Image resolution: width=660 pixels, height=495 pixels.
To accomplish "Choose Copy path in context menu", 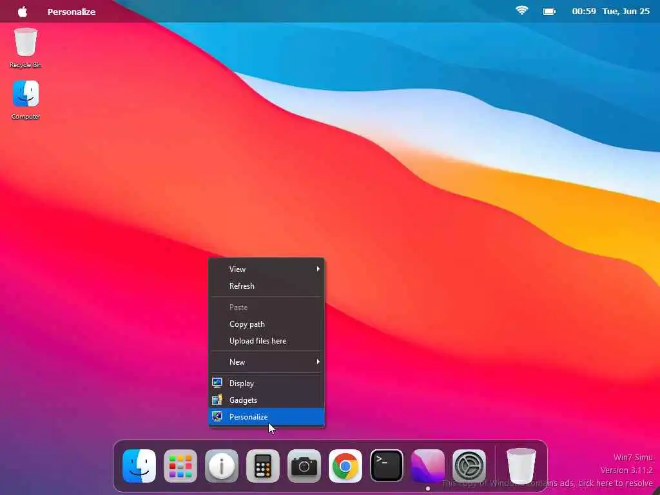I will coord(266,324).
